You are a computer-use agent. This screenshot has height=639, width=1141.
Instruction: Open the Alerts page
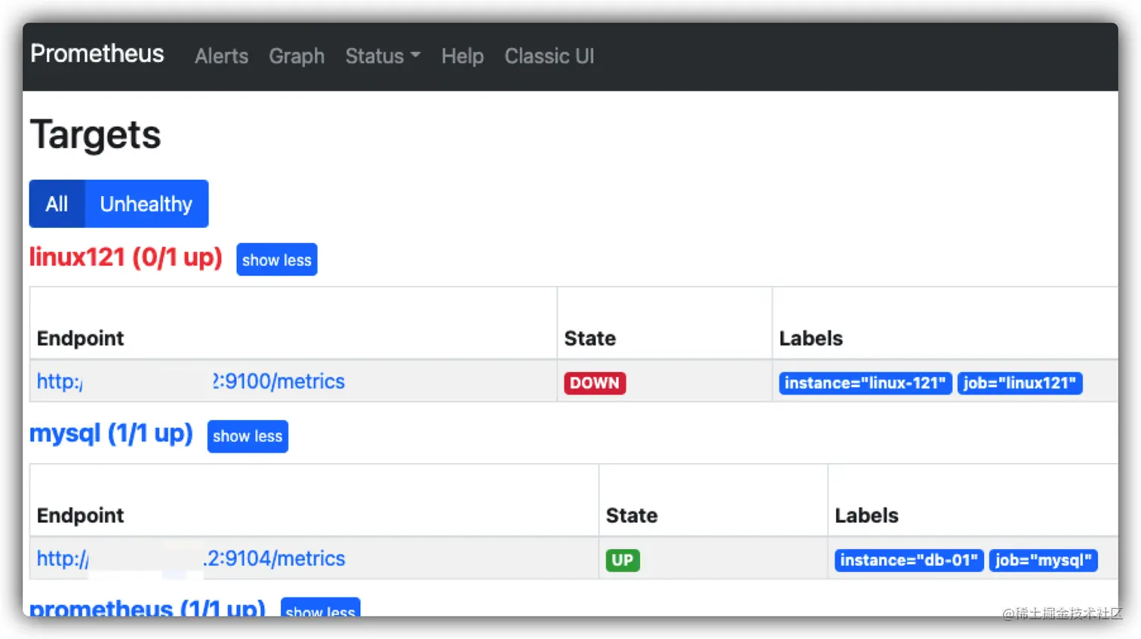point(221,56)
